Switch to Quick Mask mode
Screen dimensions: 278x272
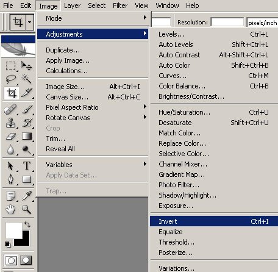26,260
